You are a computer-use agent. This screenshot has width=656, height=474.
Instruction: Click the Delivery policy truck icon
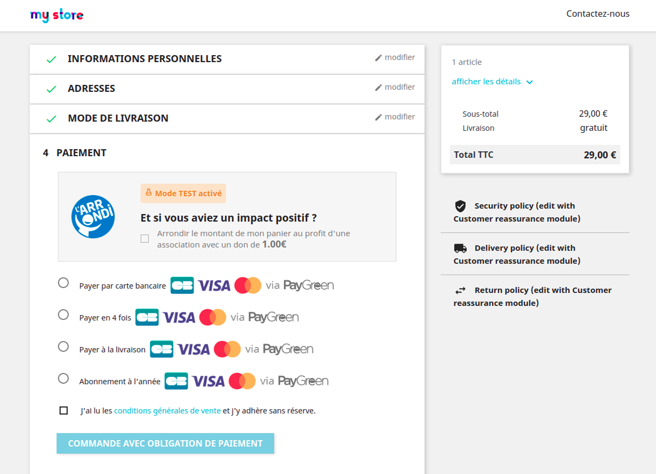460,248
